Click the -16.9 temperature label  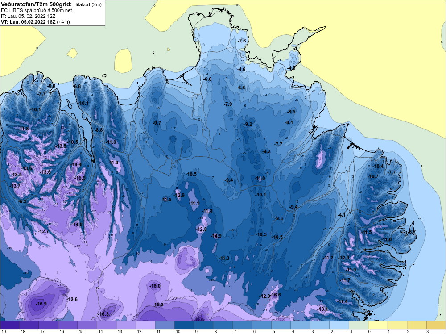click(41, 304)
